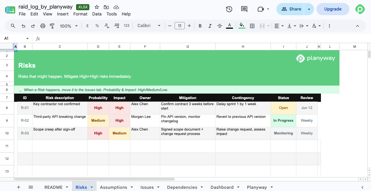Click the move to folder icon
The height and width of the screenshot is (191, 371).
tap(106, 7)
